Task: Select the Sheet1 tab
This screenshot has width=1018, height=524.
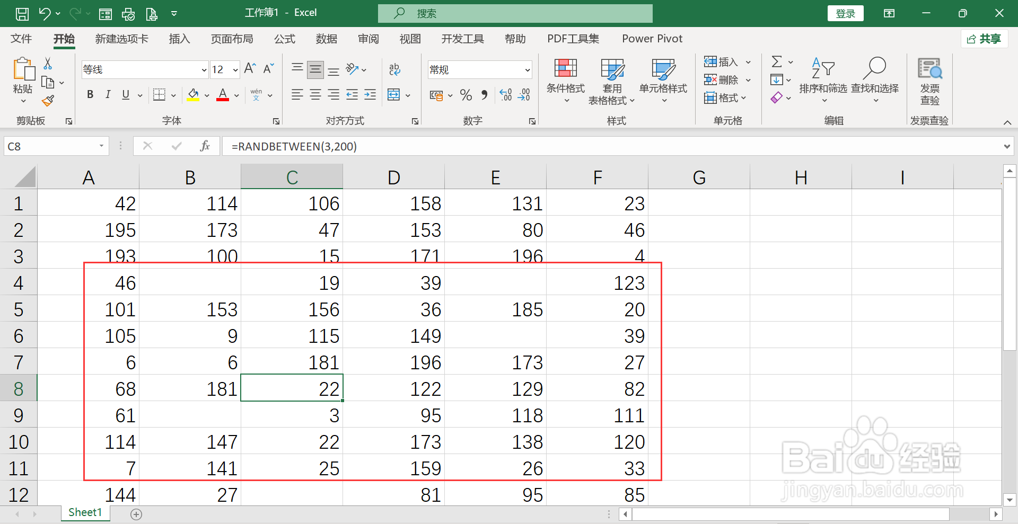Action: click(85, 512)
